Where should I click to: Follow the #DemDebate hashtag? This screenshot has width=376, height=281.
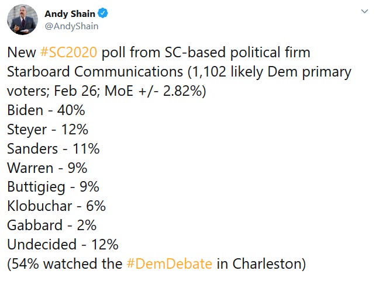pos(170,263)
